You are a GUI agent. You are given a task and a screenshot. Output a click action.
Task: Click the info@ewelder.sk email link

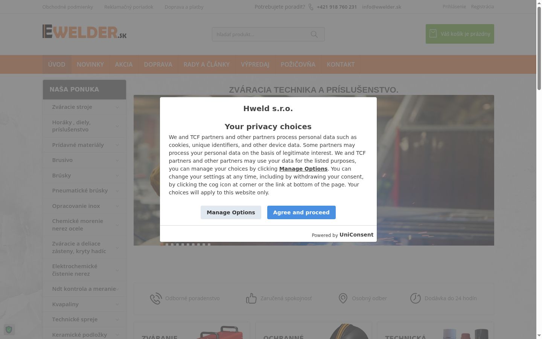tap(382, 7)
